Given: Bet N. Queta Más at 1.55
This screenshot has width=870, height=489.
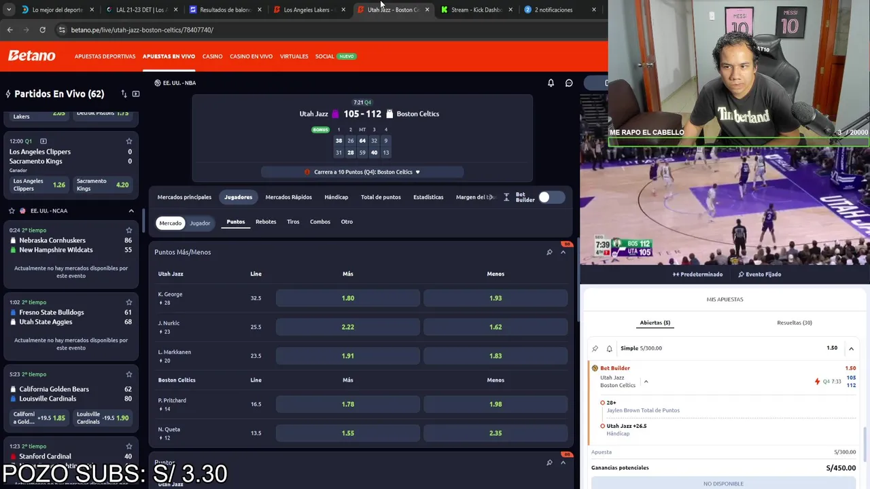Looking at the screenshot, I should [x=348, y=433].
